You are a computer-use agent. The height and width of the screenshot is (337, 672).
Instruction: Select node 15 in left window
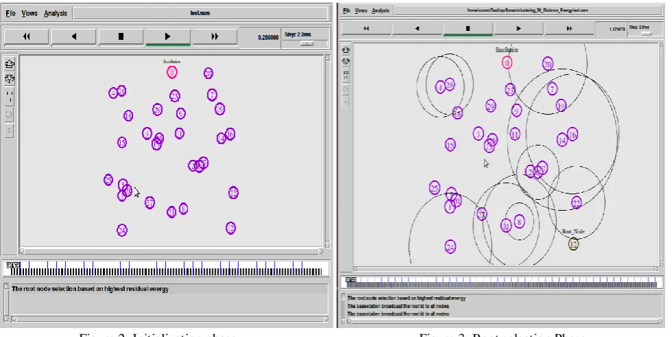click(122, 142)
